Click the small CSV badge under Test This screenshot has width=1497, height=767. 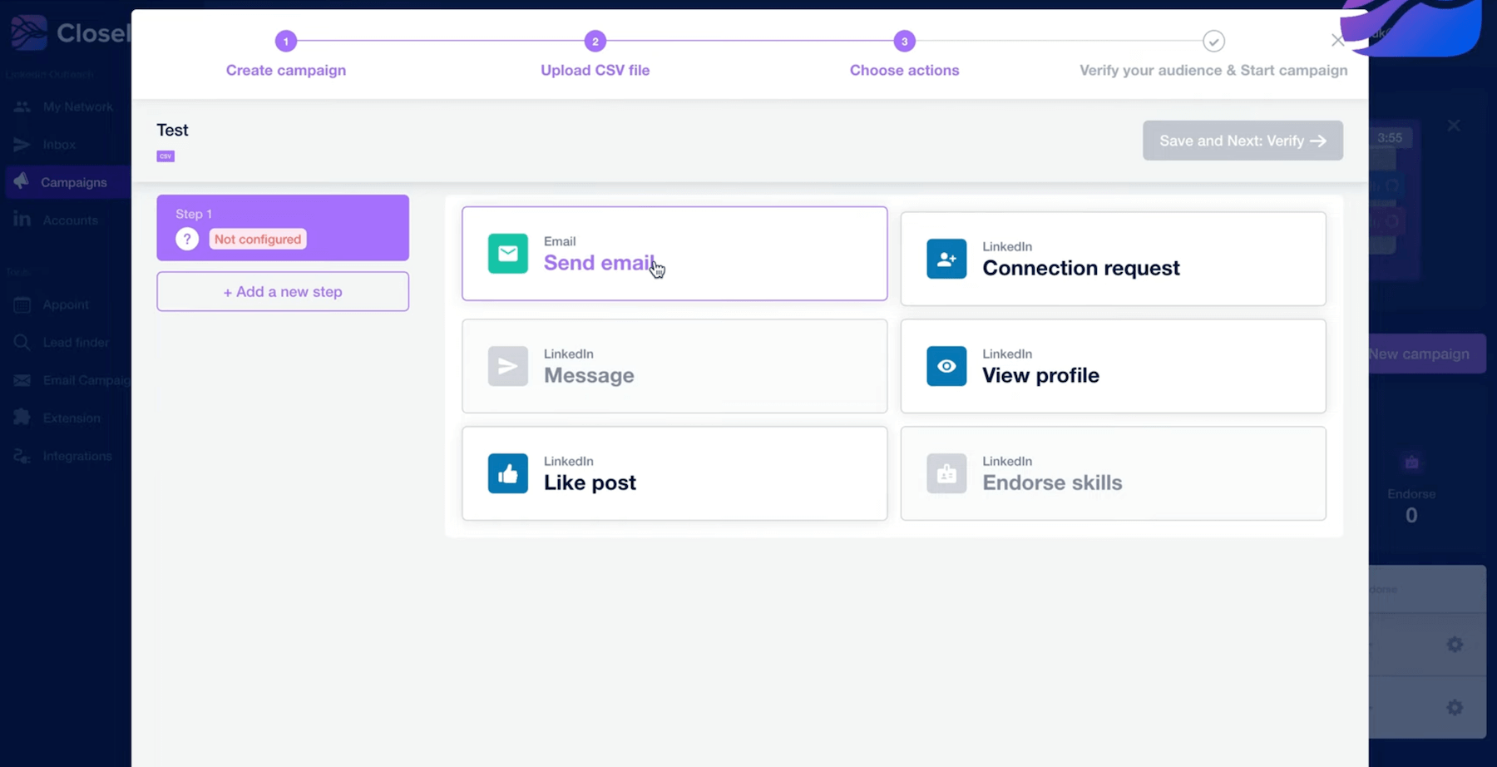[166, 156]
